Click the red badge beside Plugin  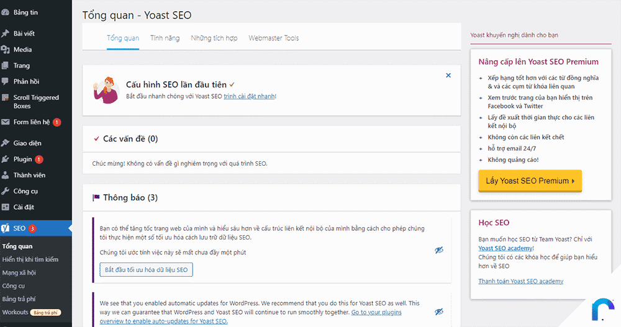coord(39,159)
